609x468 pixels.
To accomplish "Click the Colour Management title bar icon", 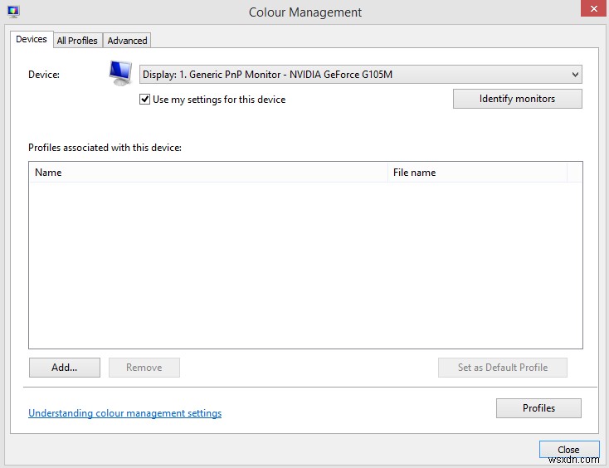I will (x=13, y=12).
